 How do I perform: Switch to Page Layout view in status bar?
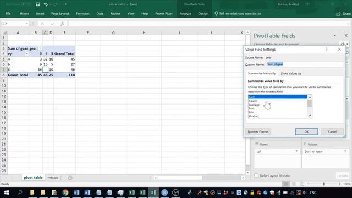294,184
